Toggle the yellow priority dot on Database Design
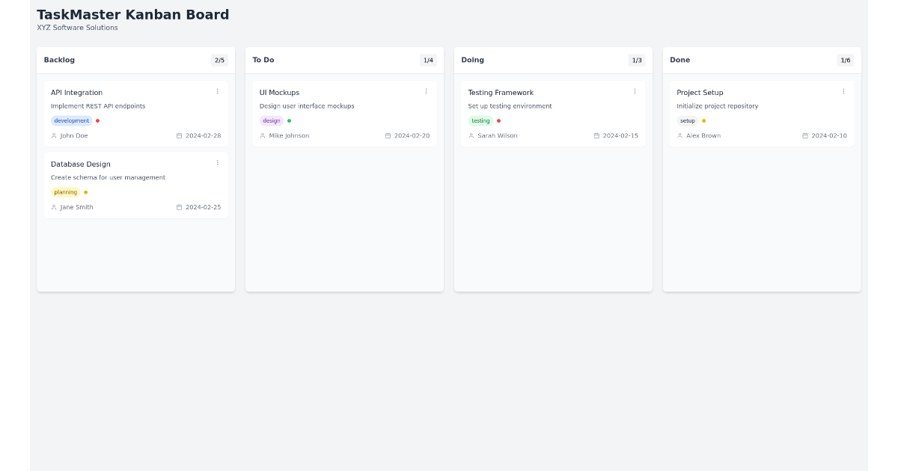The height and width of the screenshot is (471, 898). click(x=86, y=191)
